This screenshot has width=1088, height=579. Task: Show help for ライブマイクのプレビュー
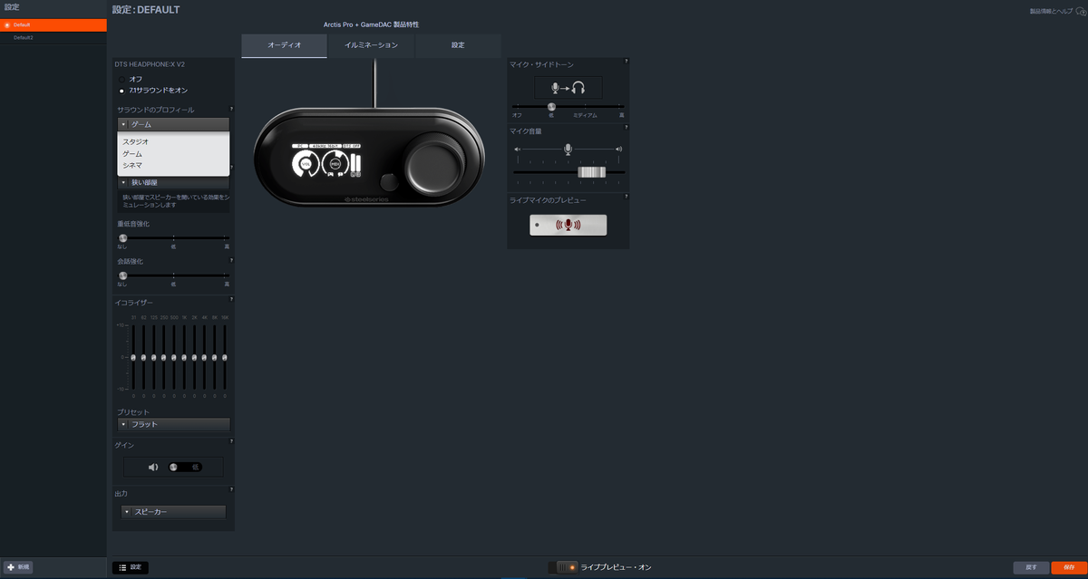pyautogui.click(x=626, y=197)
